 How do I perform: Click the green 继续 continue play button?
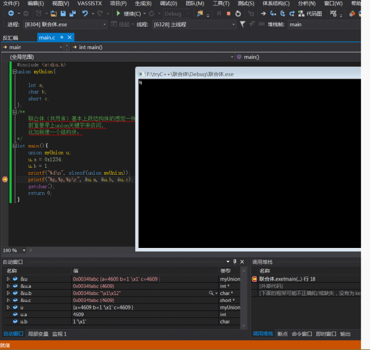coord(118,13)
